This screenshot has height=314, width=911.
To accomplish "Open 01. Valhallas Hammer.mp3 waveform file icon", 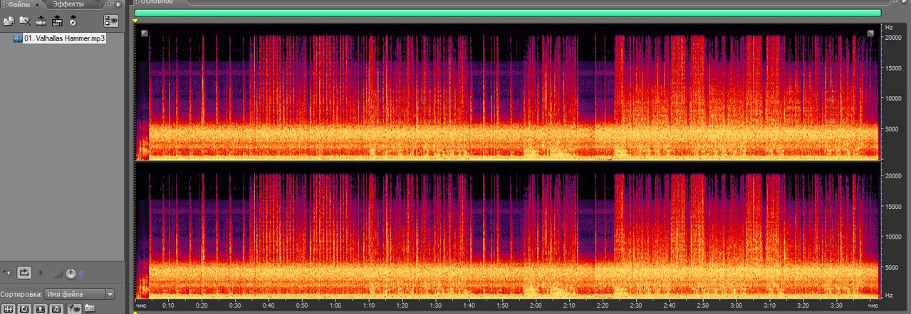I will coord(18,38).
